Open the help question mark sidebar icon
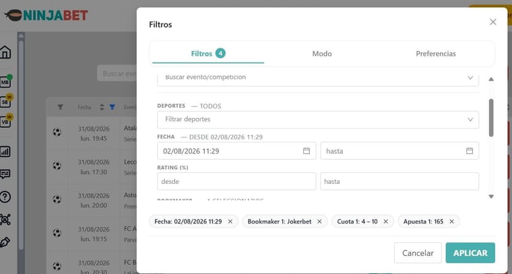Screen dimensions: 512x274 [5, 197]
